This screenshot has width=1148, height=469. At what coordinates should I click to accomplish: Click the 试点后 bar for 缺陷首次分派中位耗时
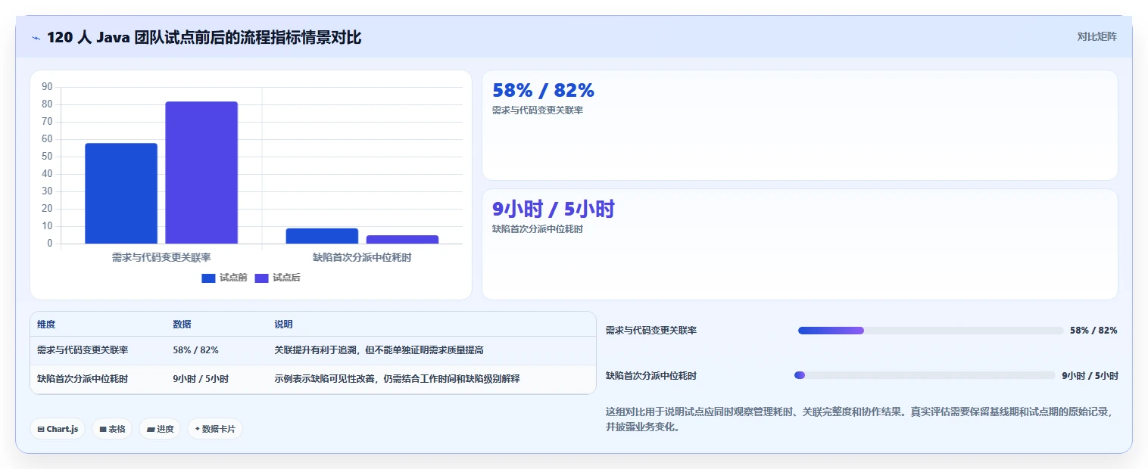click(402, 239)
